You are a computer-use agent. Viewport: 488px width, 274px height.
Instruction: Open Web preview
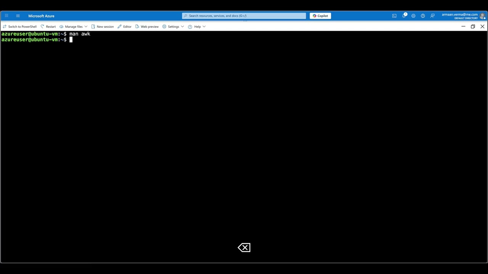pos(147,27)
